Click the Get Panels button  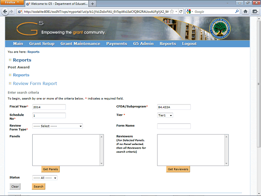tap(51, 169)
